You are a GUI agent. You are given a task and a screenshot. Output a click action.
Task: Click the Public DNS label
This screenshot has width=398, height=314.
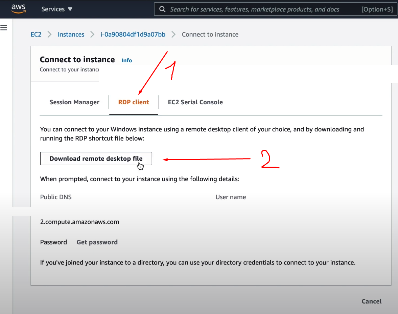56,197
